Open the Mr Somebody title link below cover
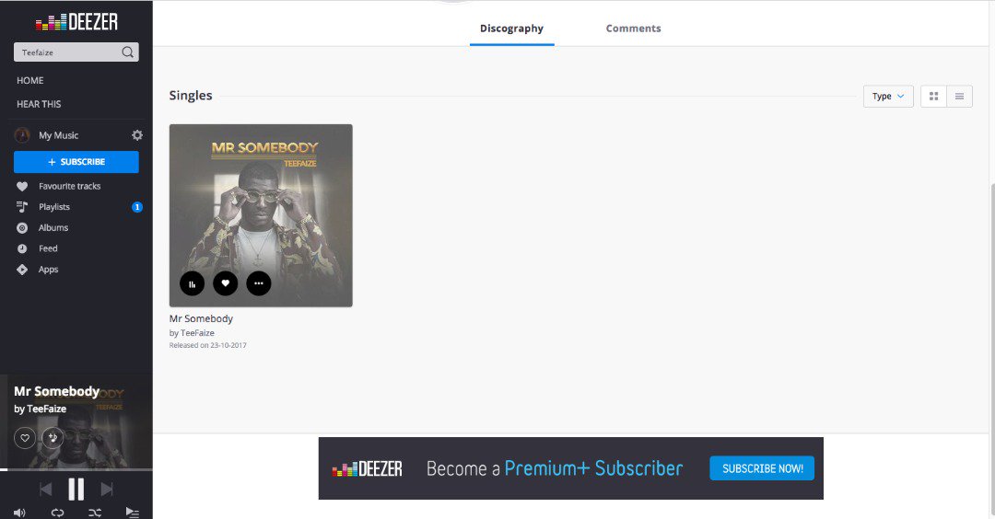 tap(201, 318)
